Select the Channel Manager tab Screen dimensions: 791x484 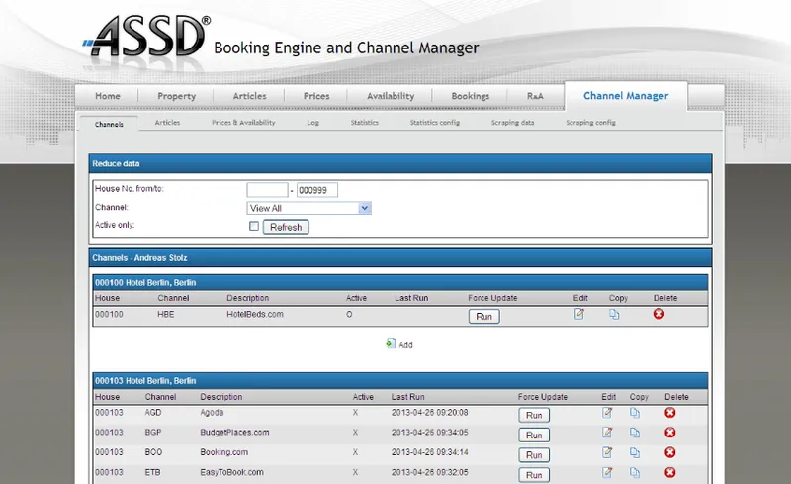click(626, 96)
